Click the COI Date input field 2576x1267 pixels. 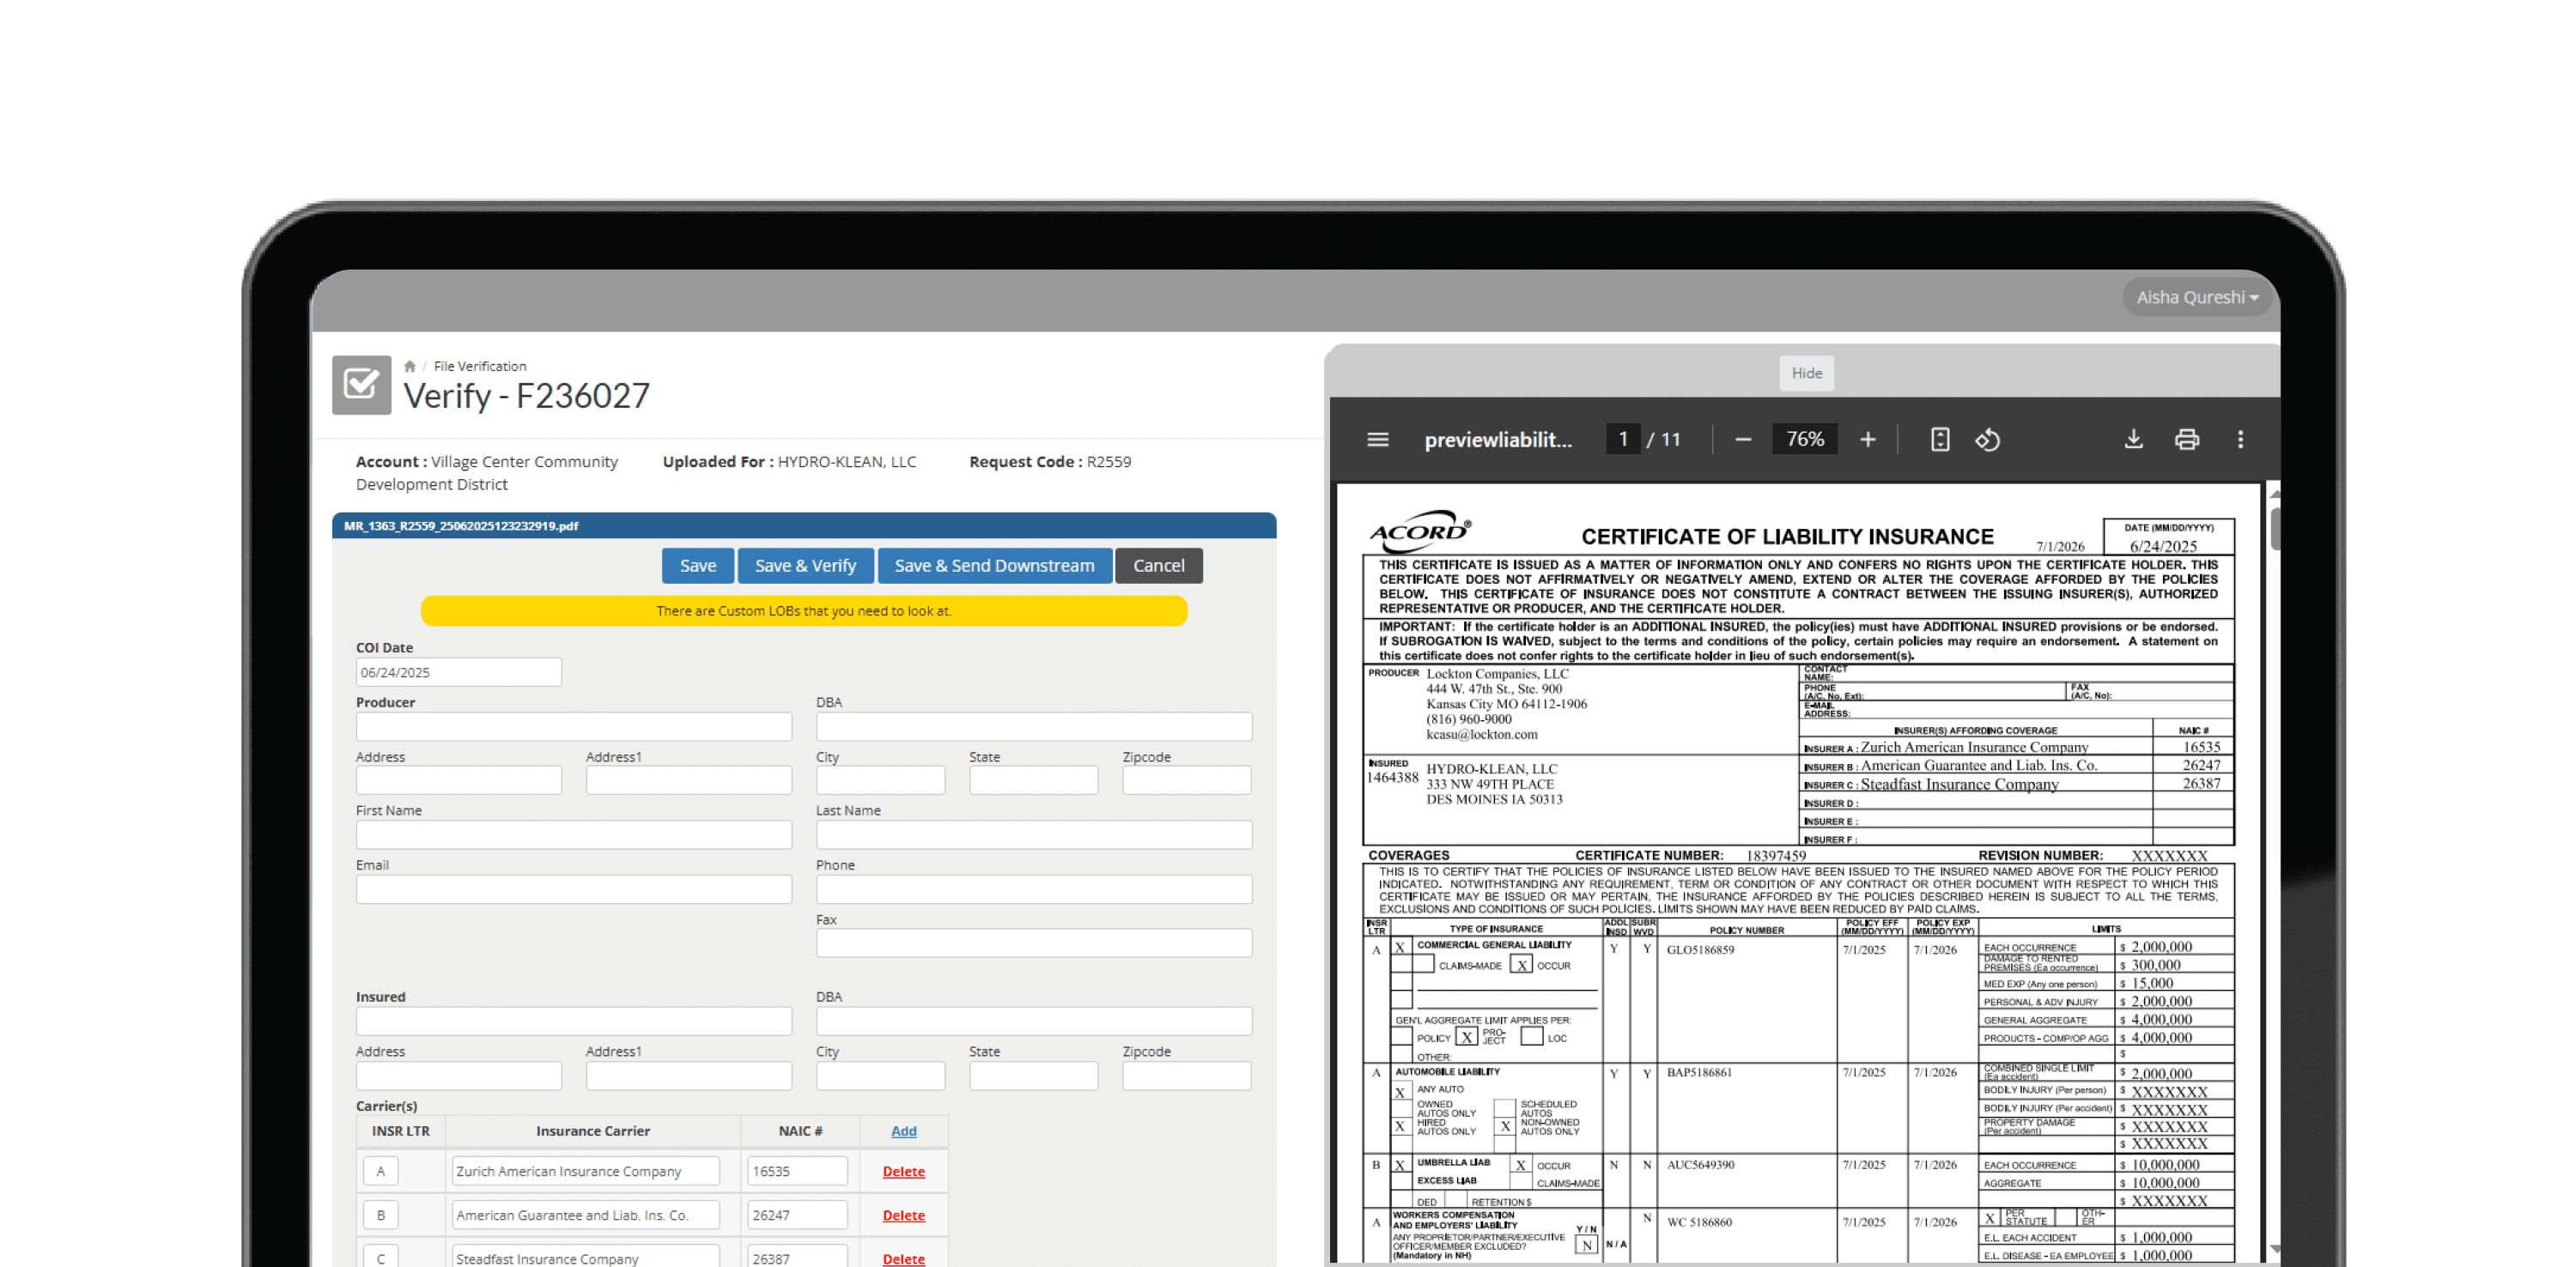(458, 672)
